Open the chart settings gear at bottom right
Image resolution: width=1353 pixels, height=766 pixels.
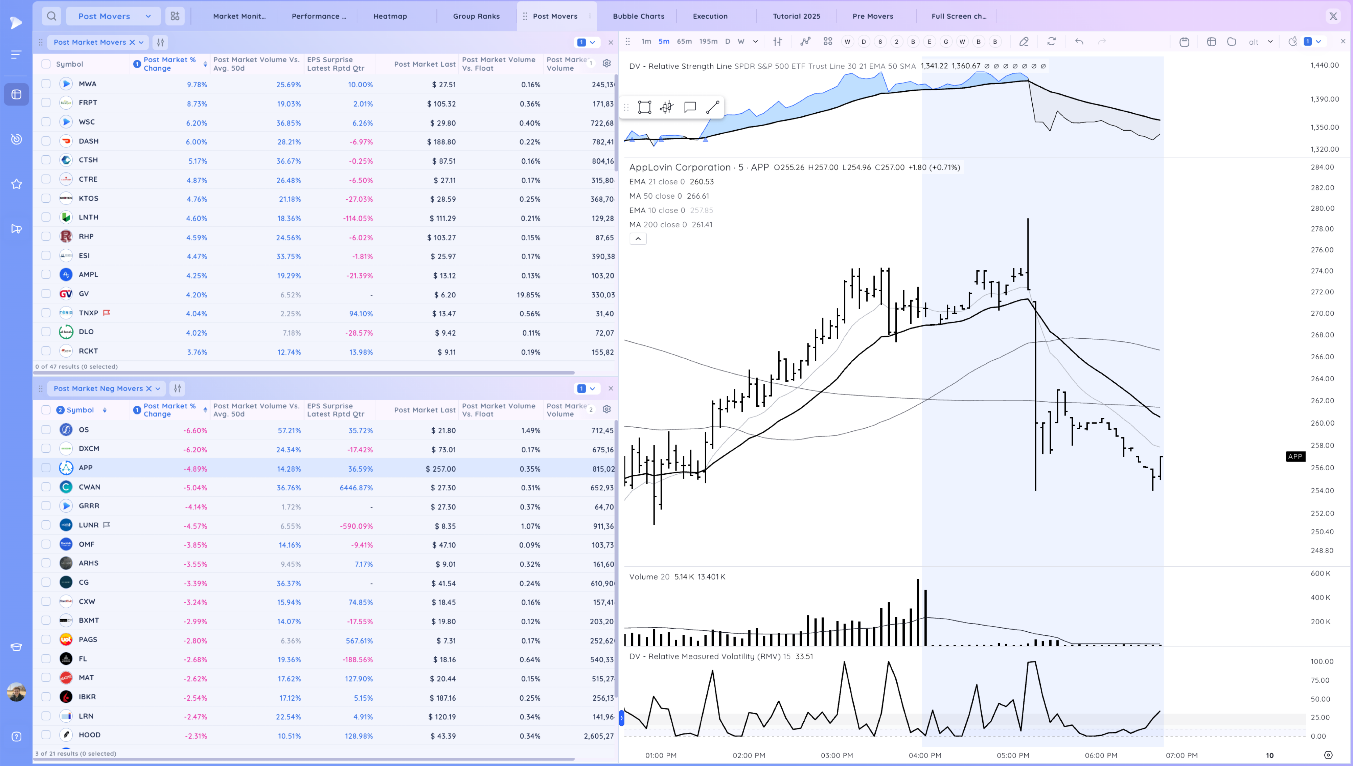pos(1328,756)
